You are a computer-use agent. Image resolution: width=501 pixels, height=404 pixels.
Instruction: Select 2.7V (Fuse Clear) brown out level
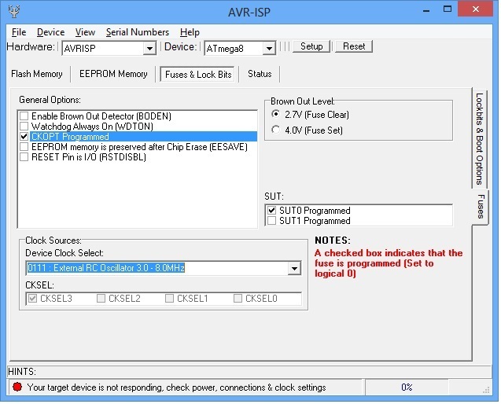click(x=275, y=114)
